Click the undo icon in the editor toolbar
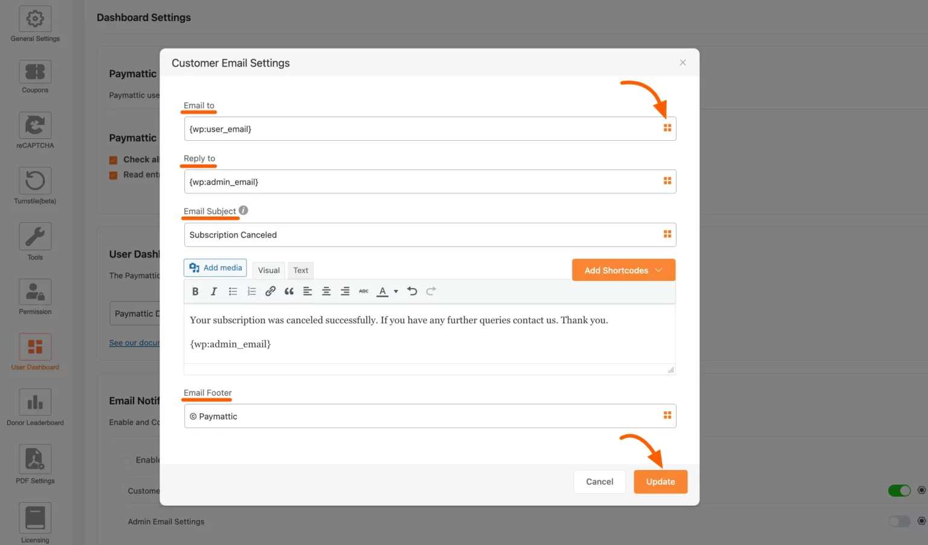The image size is (928, 545). point(412,291)
